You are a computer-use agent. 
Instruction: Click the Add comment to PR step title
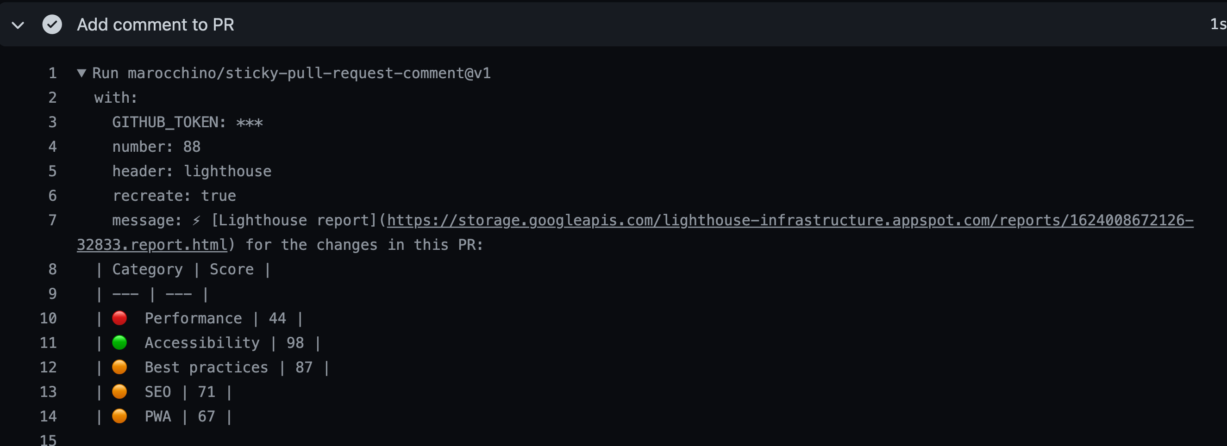click(x=156, y=24)
